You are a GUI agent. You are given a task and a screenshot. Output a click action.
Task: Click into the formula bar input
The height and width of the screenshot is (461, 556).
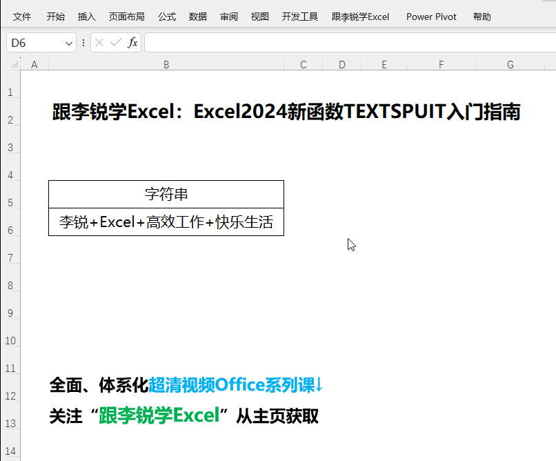pyautogui.click(x=350, y=43)
